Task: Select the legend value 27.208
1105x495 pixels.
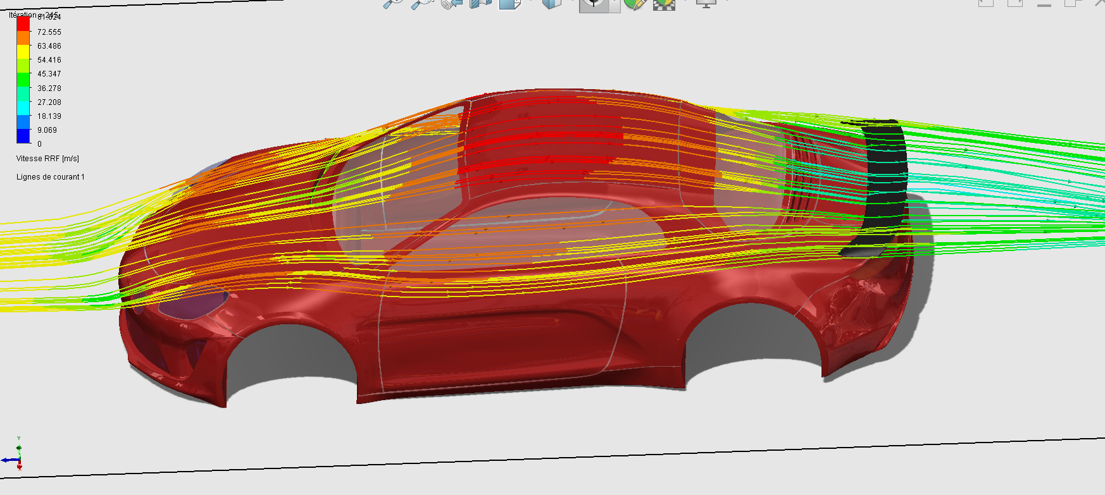Action: [x=49, y=102]
